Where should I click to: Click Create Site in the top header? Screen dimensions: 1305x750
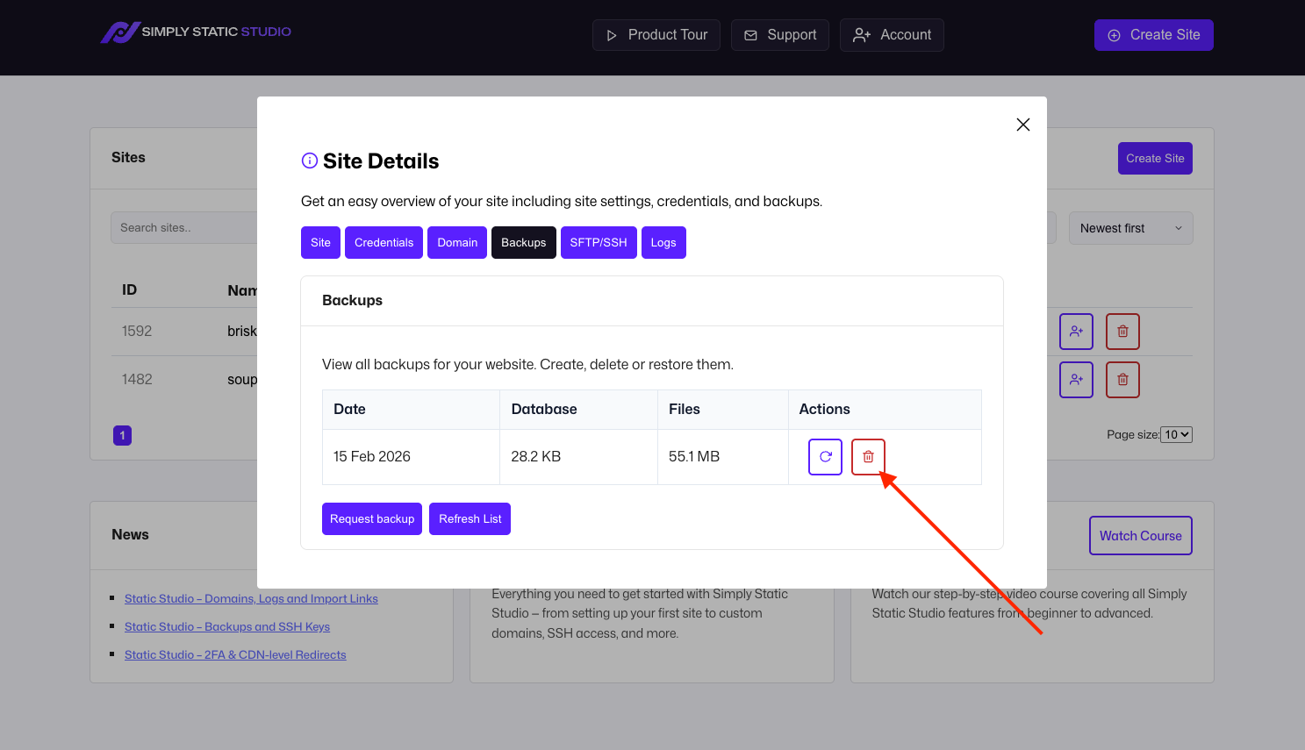coord(1153,35)
